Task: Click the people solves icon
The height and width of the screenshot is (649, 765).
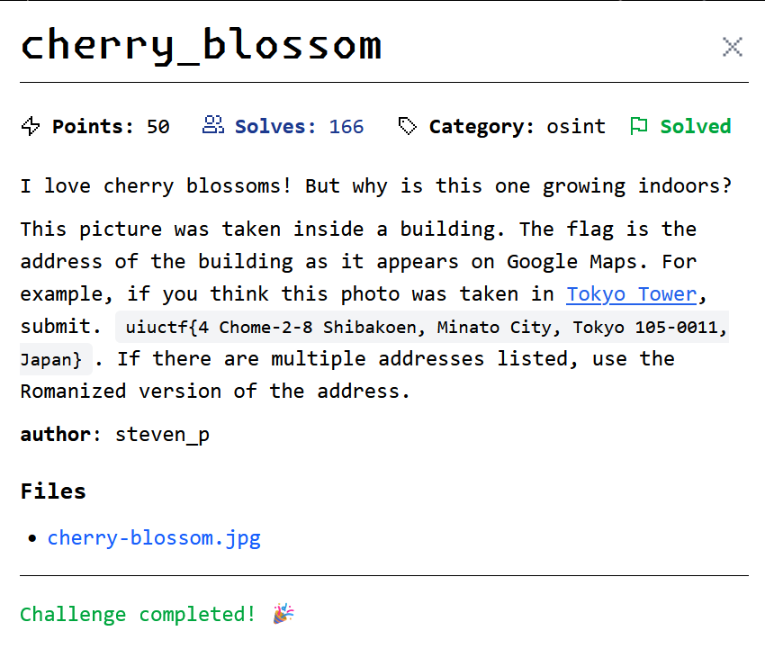Action: click(212, 125)
